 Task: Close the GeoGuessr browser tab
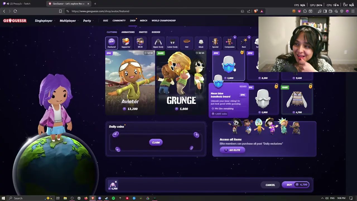88,4
